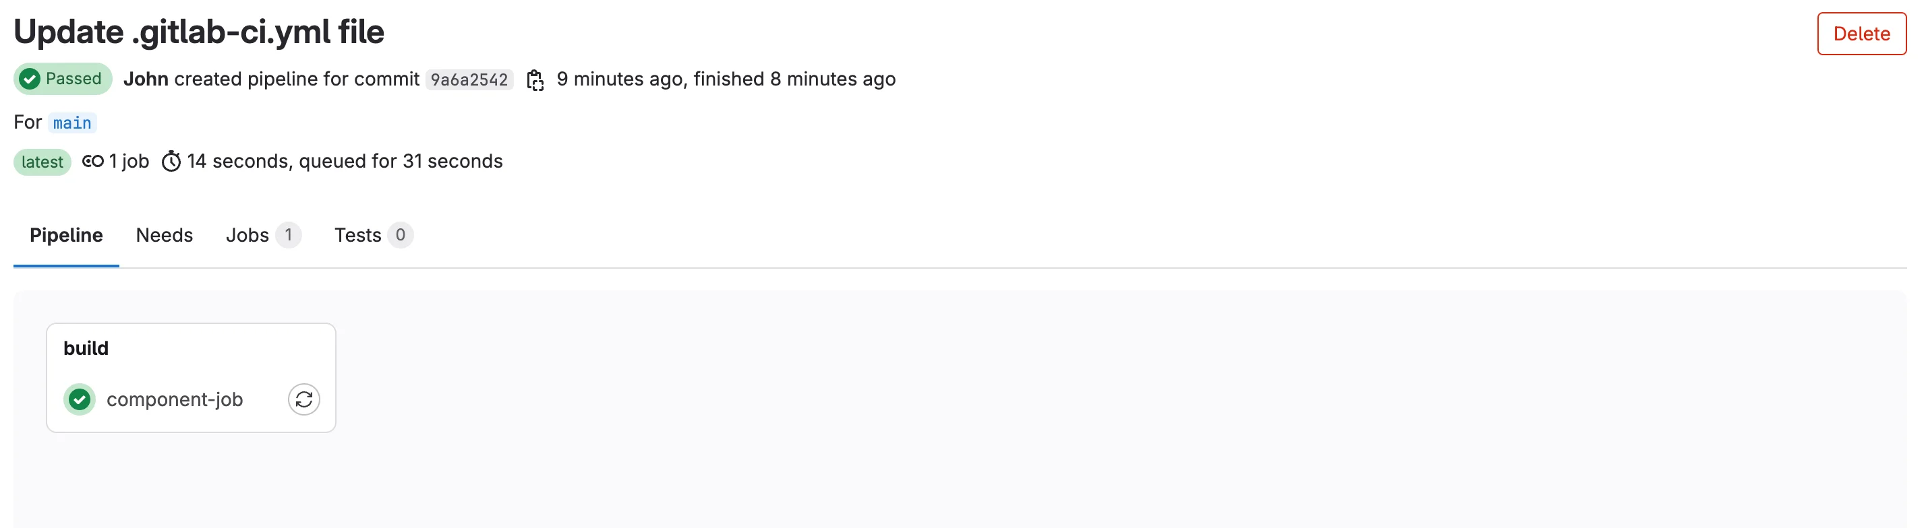Click the pipeline title Update .gitlab-ci.yml file
This screenshot has height=528, width=1926.
click(x=199, y=32)
